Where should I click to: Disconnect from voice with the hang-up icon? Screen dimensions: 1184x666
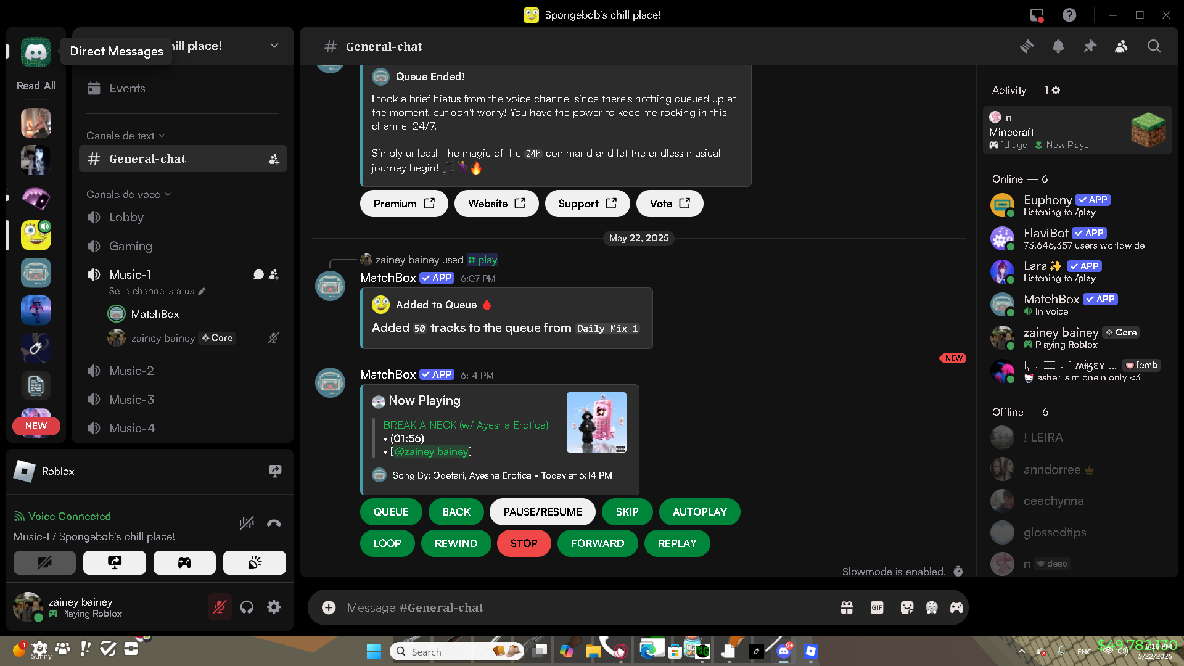pyautogui.click(x=274, y=524)
